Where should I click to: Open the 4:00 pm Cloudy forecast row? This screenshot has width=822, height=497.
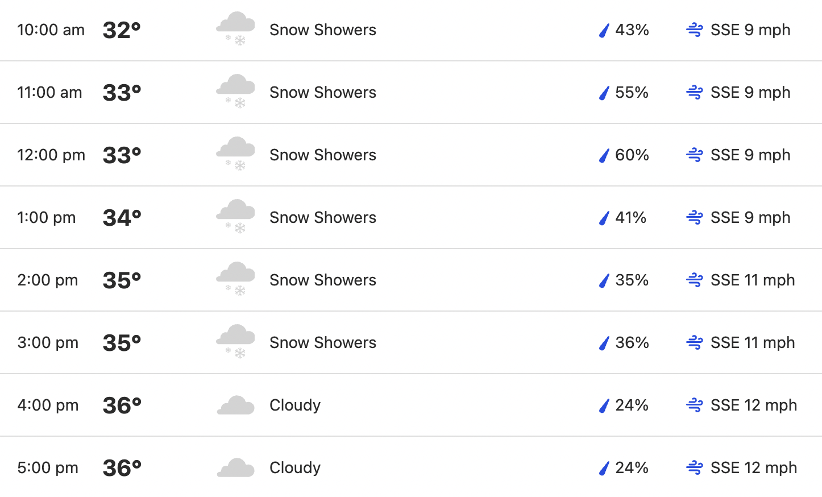point(411,405)
